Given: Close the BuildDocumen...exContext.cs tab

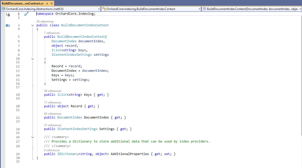Looking at the screenshot, I should coord(52,3).
